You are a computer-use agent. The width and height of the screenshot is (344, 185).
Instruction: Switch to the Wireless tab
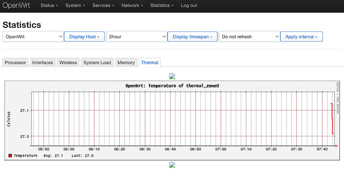68,62
